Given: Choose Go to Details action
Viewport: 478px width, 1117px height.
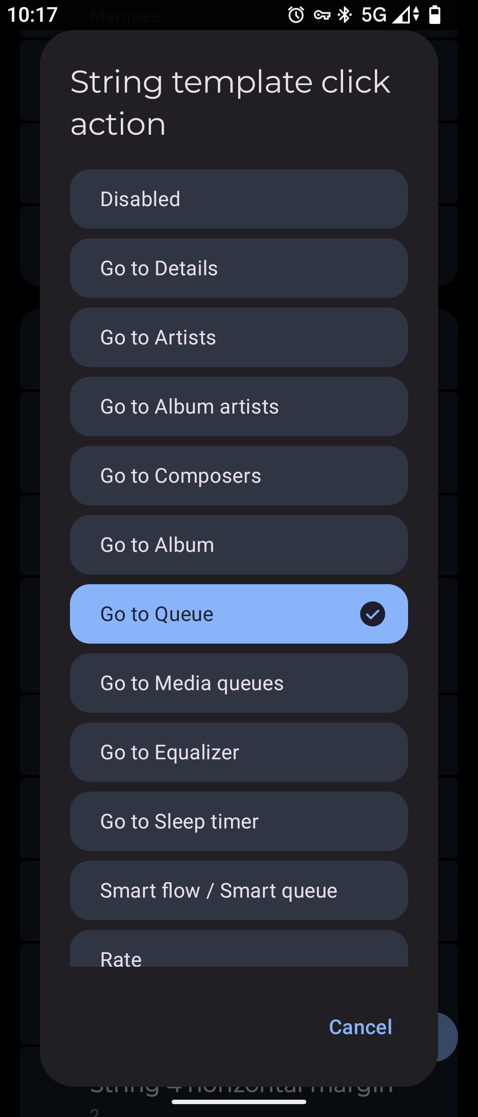Looking at the screenshot, I should click(239, 268).
